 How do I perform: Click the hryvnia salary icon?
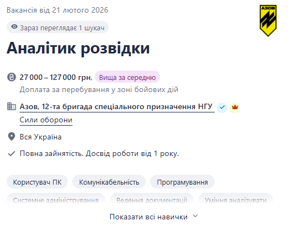[12, 77]
